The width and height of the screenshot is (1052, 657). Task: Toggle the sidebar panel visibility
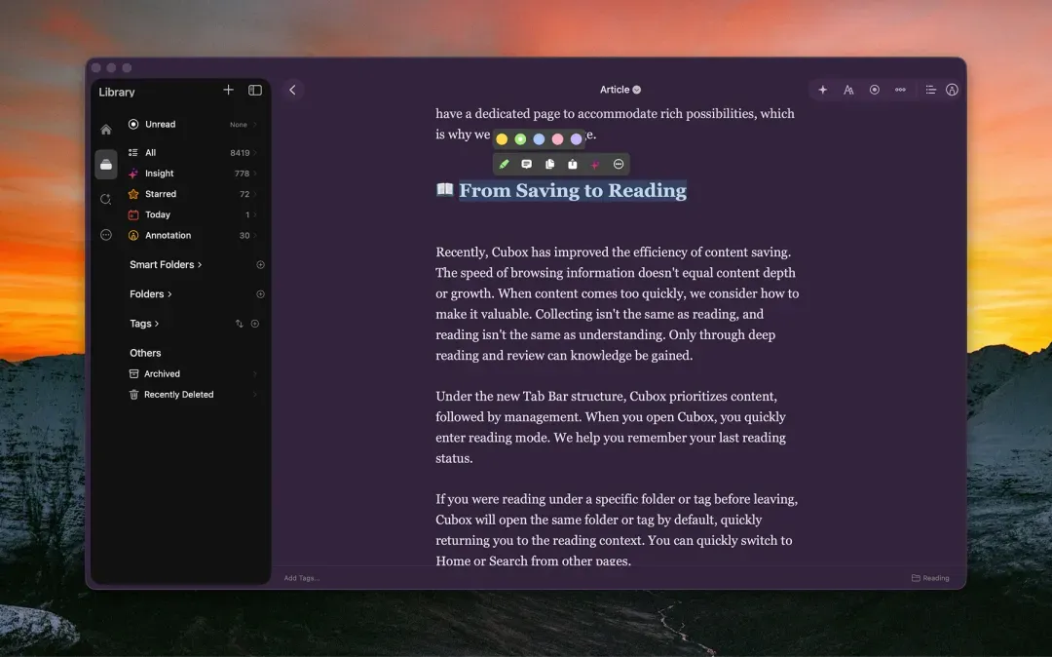[x=255, y=90]
